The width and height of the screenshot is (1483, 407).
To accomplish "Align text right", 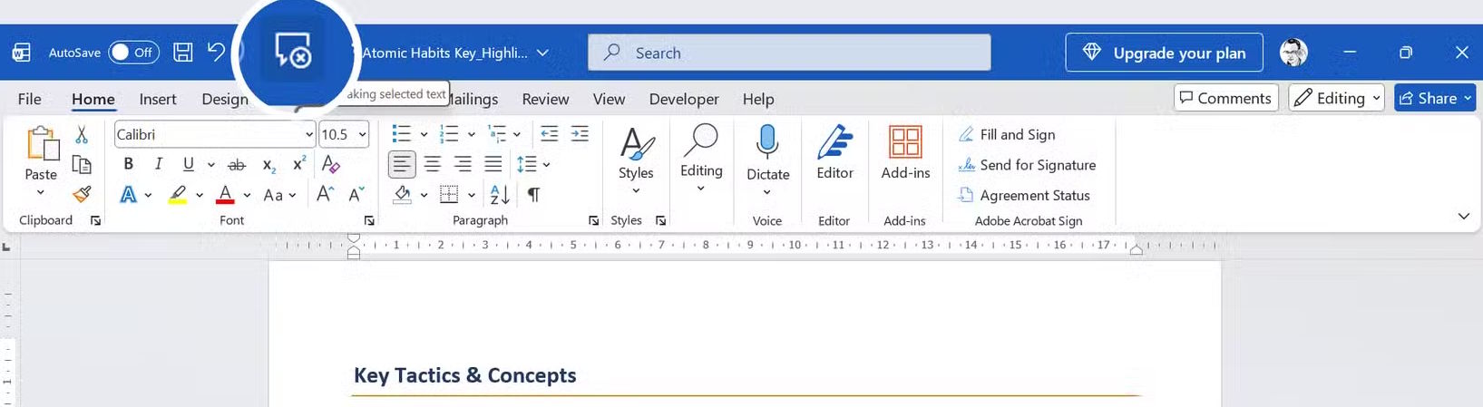I will pyautogui.click(x=463, y=164).
